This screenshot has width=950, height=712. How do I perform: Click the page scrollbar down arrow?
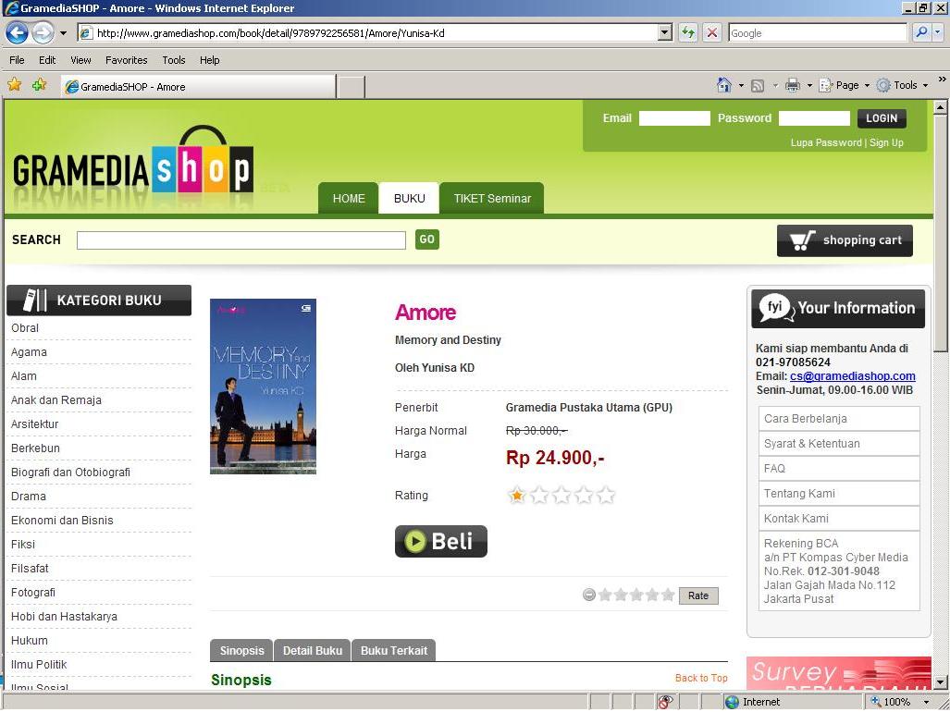click(941, 682)
